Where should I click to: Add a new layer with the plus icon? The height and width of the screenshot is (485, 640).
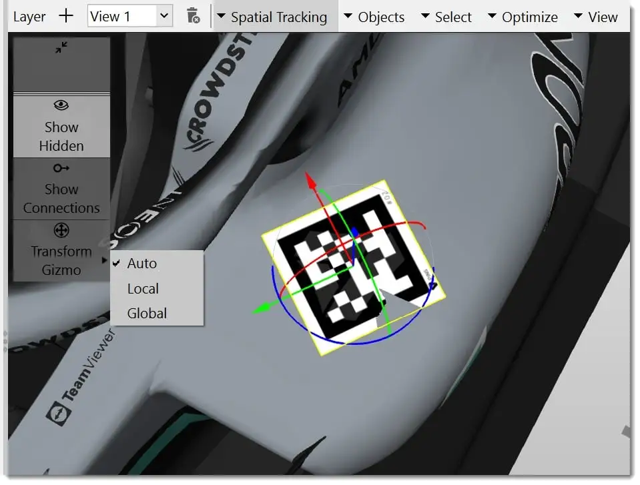pos(65,16)
